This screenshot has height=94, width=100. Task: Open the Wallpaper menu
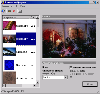7,6
